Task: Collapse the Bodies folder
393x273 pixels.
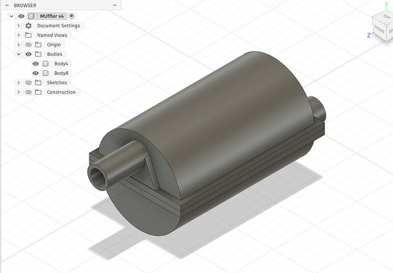Action: click(19, 54)
